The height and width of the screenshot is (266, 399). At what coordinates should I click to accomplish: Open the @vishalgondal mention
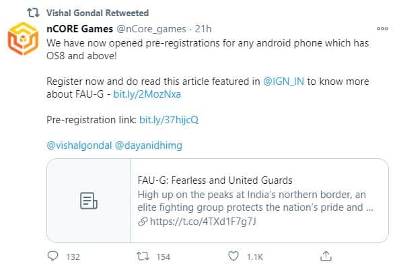point(79,145)
